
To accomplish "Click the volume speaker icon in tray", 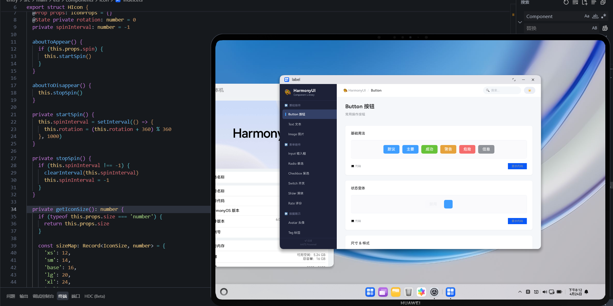I will coord(544,292).
